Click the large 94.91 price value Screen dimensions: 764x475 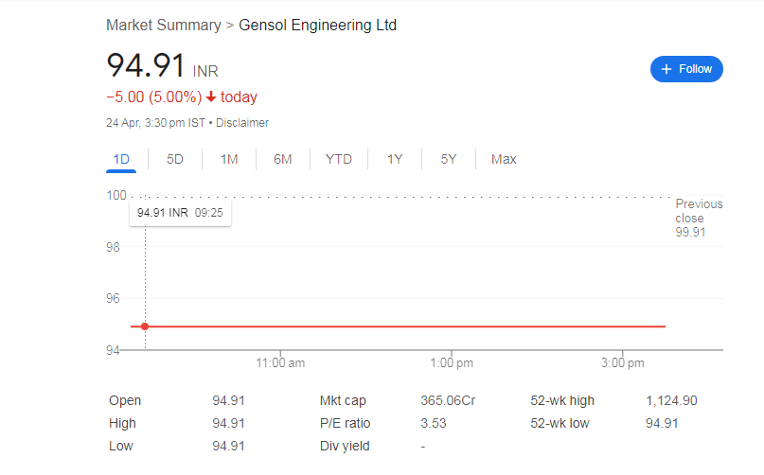(x=146, y=65)
